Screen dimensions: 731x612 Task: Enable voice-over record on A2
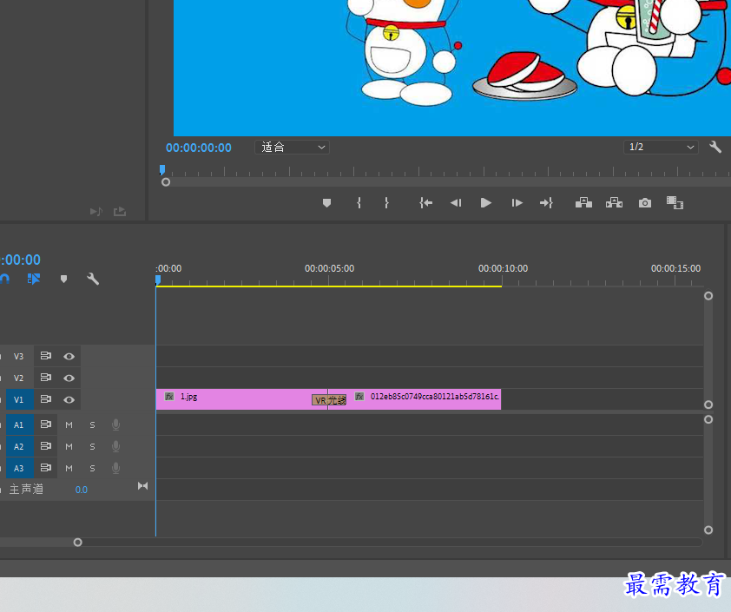(x=116, y=446)
